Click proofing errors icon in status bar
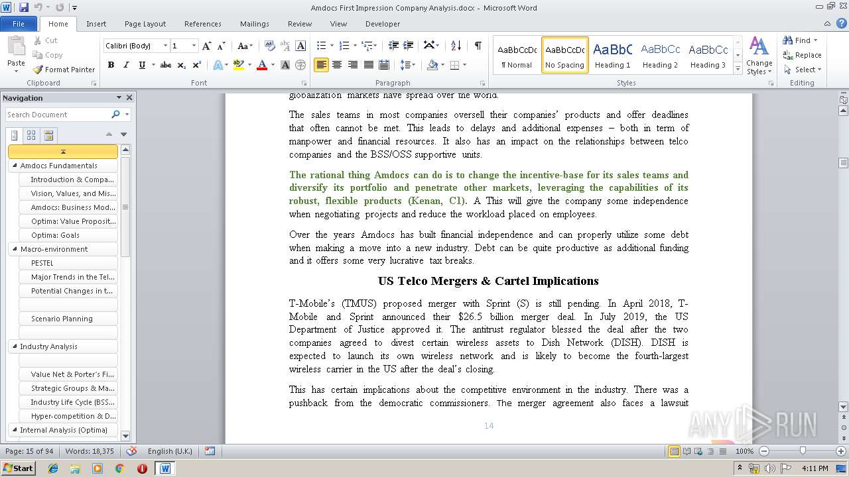Image resolution: width=849 pixels, height=477 pixels. click(x=131, y=451)
